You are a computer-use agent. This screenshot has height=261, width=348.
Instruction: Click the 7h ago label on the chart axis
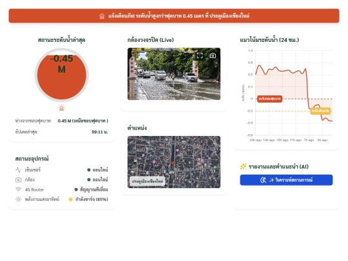(x=309, y=140)
